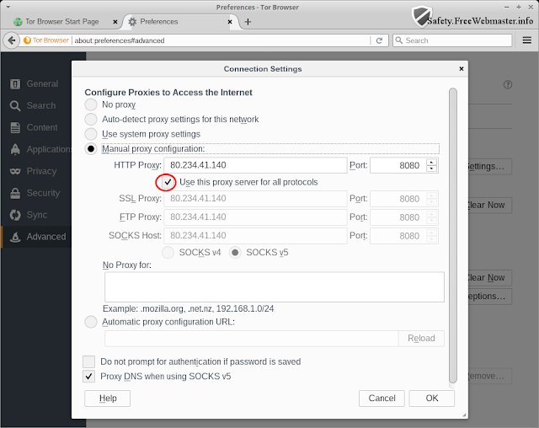Screen dimensions: 539x428
Task: Click the SSL proxy Port field
Action: (398, 199)
